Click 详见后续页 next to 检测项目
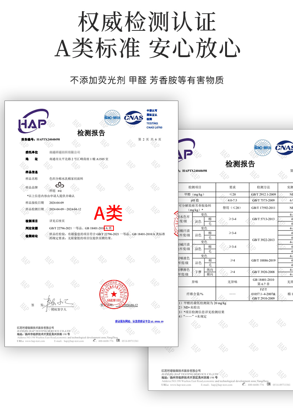 coord(57,221)
